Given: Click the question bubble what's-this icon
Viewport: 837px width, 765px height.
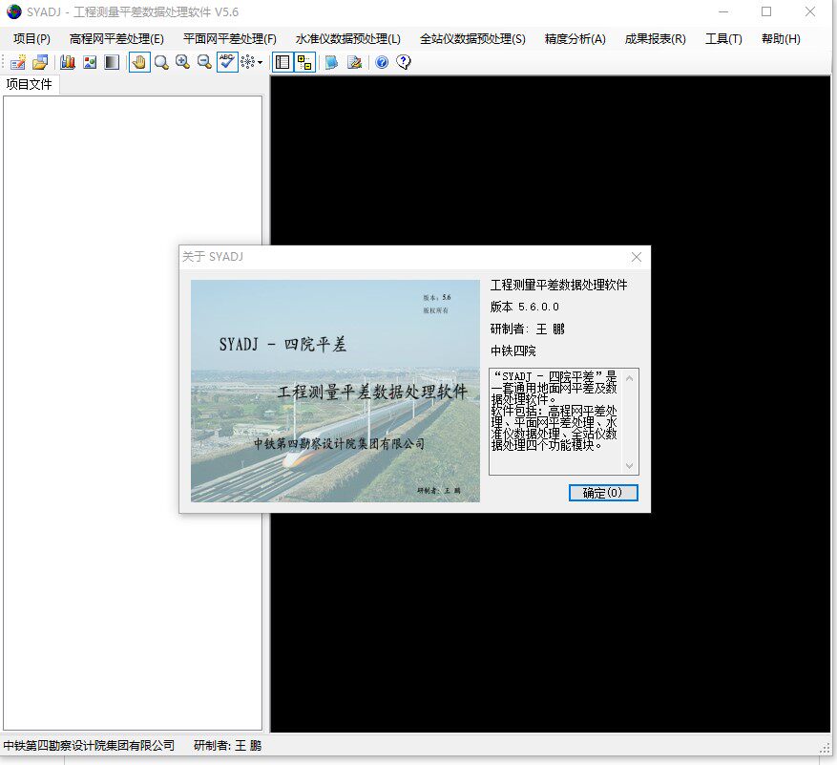Looking at the screenshot, I should (x=404, y=62).
